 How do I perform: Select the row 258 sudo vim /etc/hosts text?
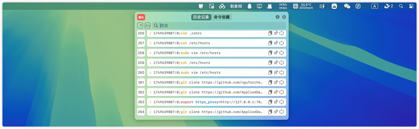185,53
